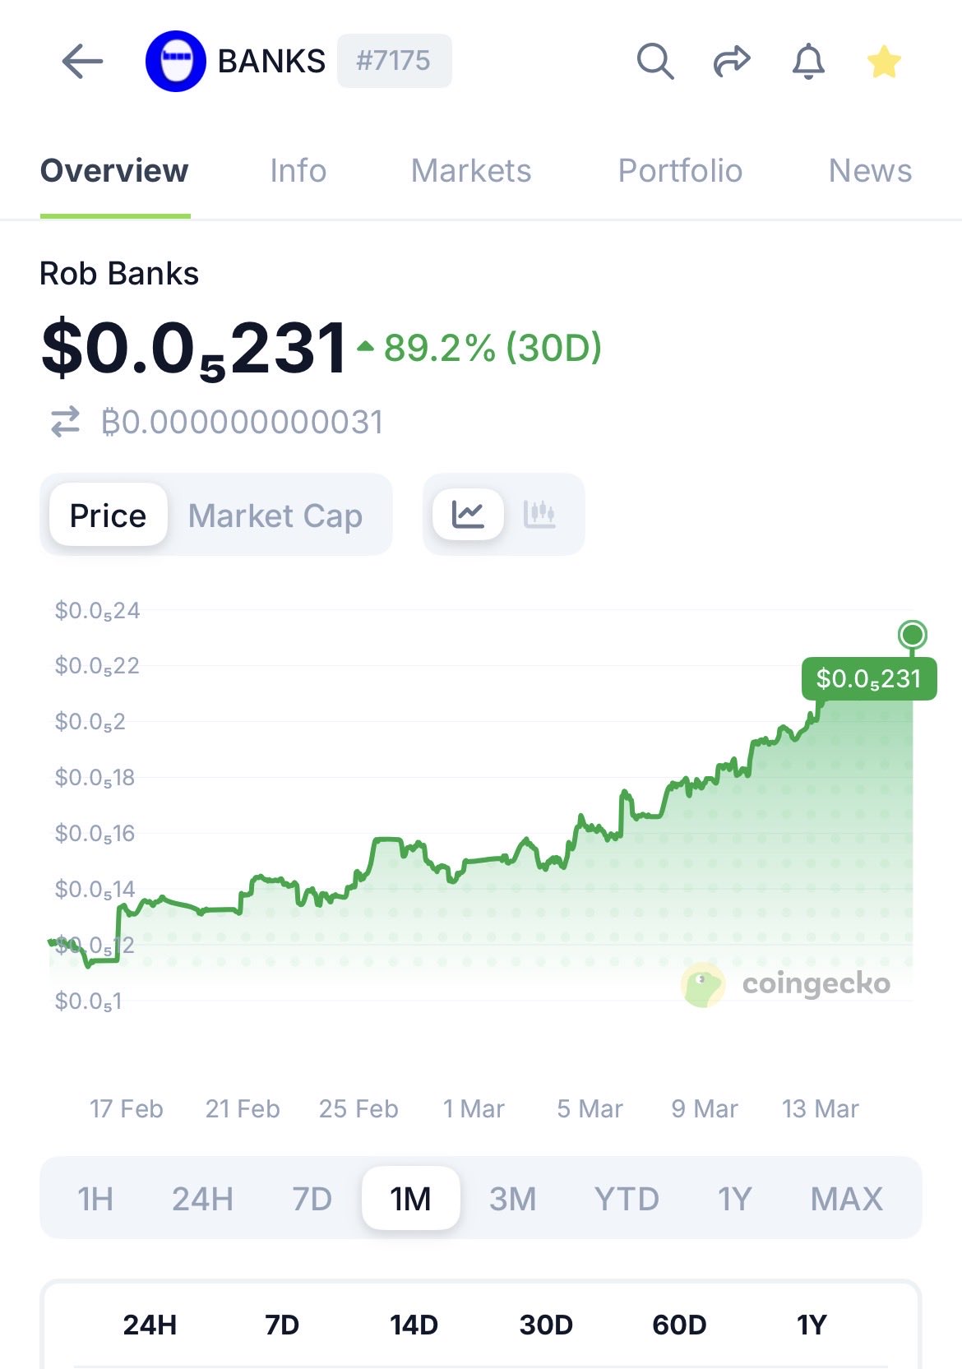Viewport: 962px width, 1369px height.
Task: Go to the Portfolio tab
Action: 680,171
